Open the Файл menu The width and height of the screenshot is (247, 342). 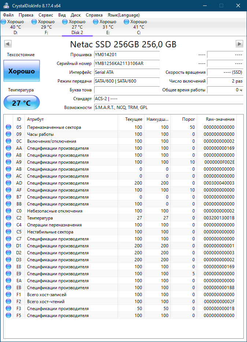8,15
